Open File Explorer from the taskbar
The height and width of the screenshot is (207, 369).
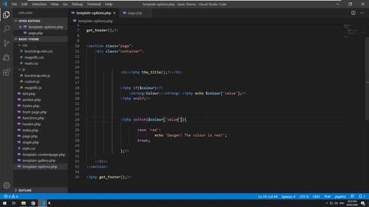[x=23, y=203]
